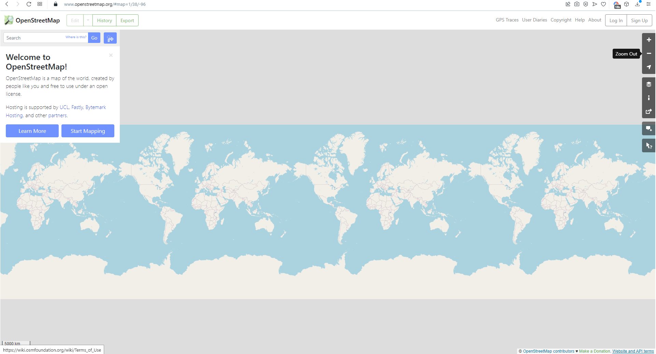Open the UCL hosting link
Viewport: 656px width, 354px height.
point(64,107)
